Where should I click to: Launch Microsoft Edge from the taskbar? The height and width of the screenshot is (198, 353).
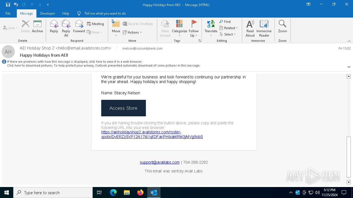(x=113, y=193)
